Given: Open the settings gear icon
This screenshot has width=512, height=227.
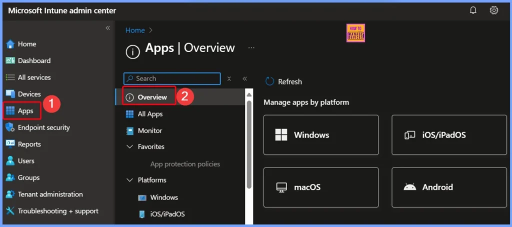Looking at the screenshot, I should (493, 10).
